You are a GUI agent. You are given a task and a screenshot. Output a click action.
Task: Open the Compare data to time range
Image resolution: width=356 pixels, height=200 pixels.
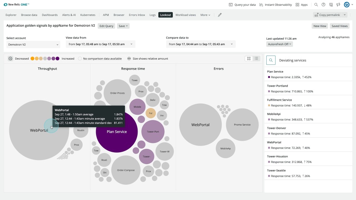[x=201, y=44]
